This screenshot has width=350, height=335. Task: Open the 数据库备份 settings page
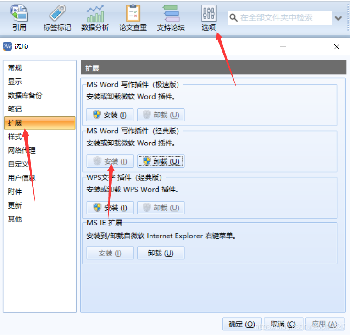coord(40,95)
